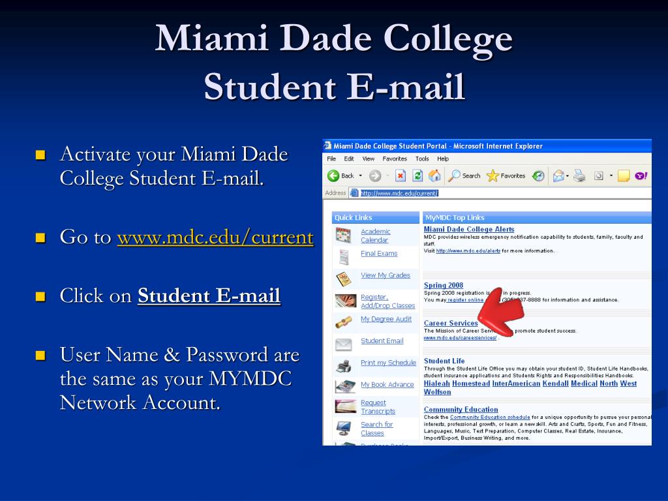Click the grey Forward arrow button

pos(375,175)
